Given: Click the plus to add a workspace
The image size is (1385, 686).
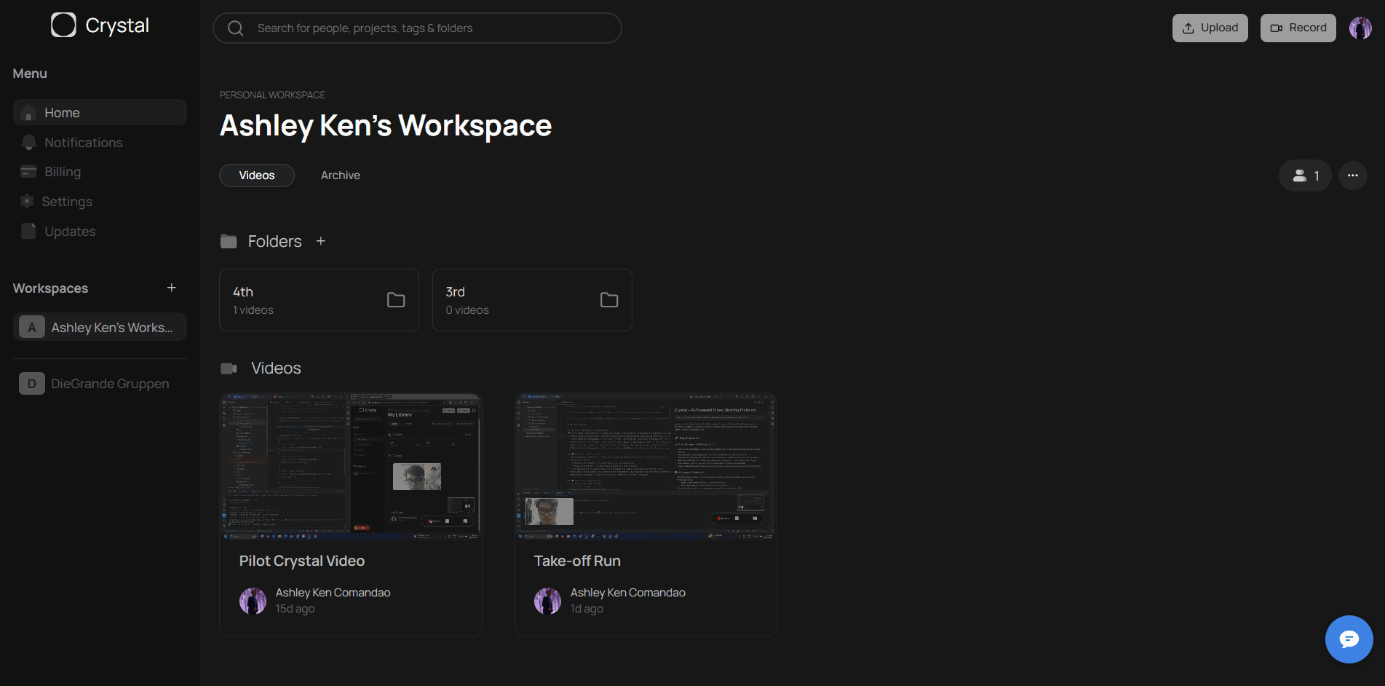Looking at the screenshot, I should point(171,288).
